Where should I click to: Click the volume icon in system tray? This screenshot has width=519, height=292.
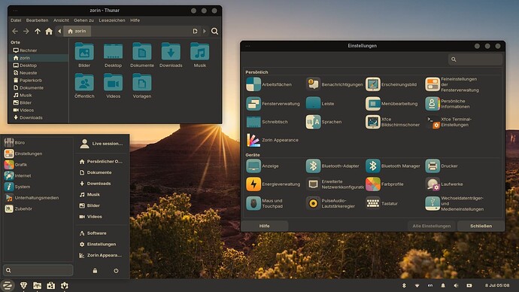(456, 285)
